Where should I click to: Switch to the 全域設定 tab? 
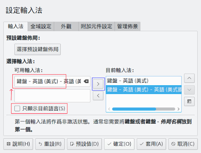pos(41,26)
